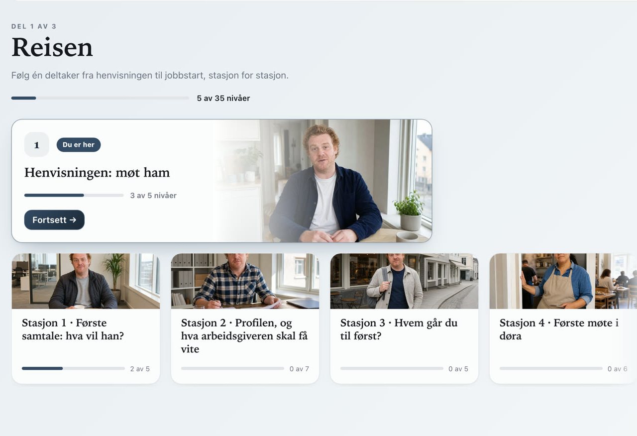Image resolution: width=637 pixels, height=436 pixels.
Task: Open Stasjon 4 café doorway thumbnail
Action: pos(563,281)
